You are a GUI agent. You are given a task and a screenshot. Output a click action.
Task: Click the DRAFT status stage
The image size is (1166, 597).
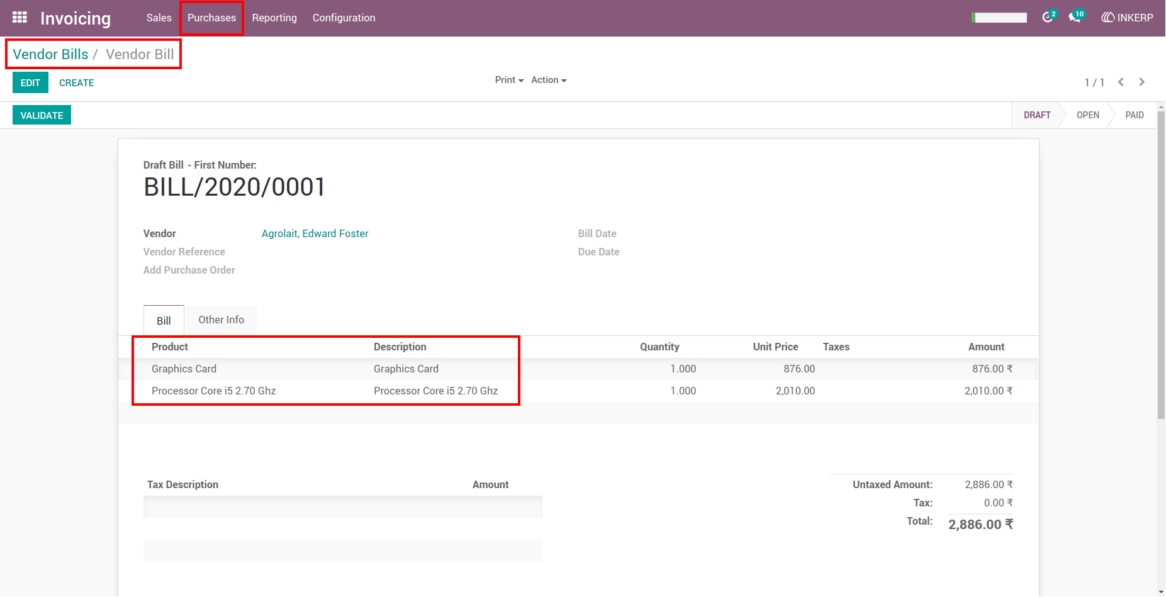[1037, 115]
